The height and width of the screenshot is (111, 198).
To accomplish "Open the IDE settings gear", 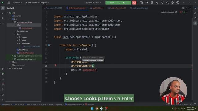I will click(x=173, y=2).
